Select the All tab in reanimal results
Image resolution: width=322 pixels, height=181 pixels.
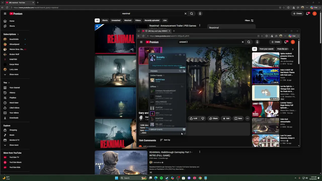pos(97,20)
